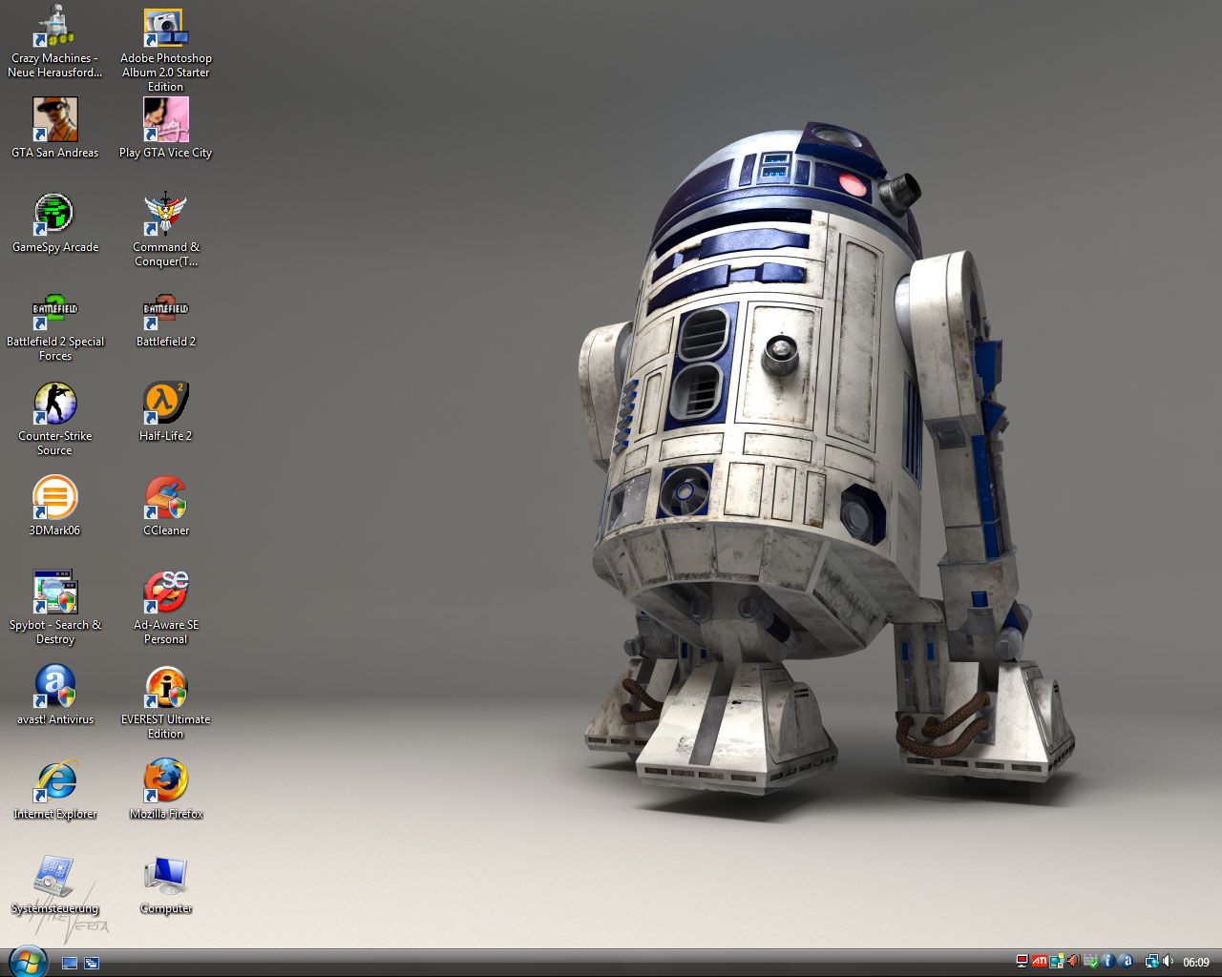Select the 3DMark06 shortcut
Image resolution: width=1222 pixels, height=977 pixels.
[54, 506]
